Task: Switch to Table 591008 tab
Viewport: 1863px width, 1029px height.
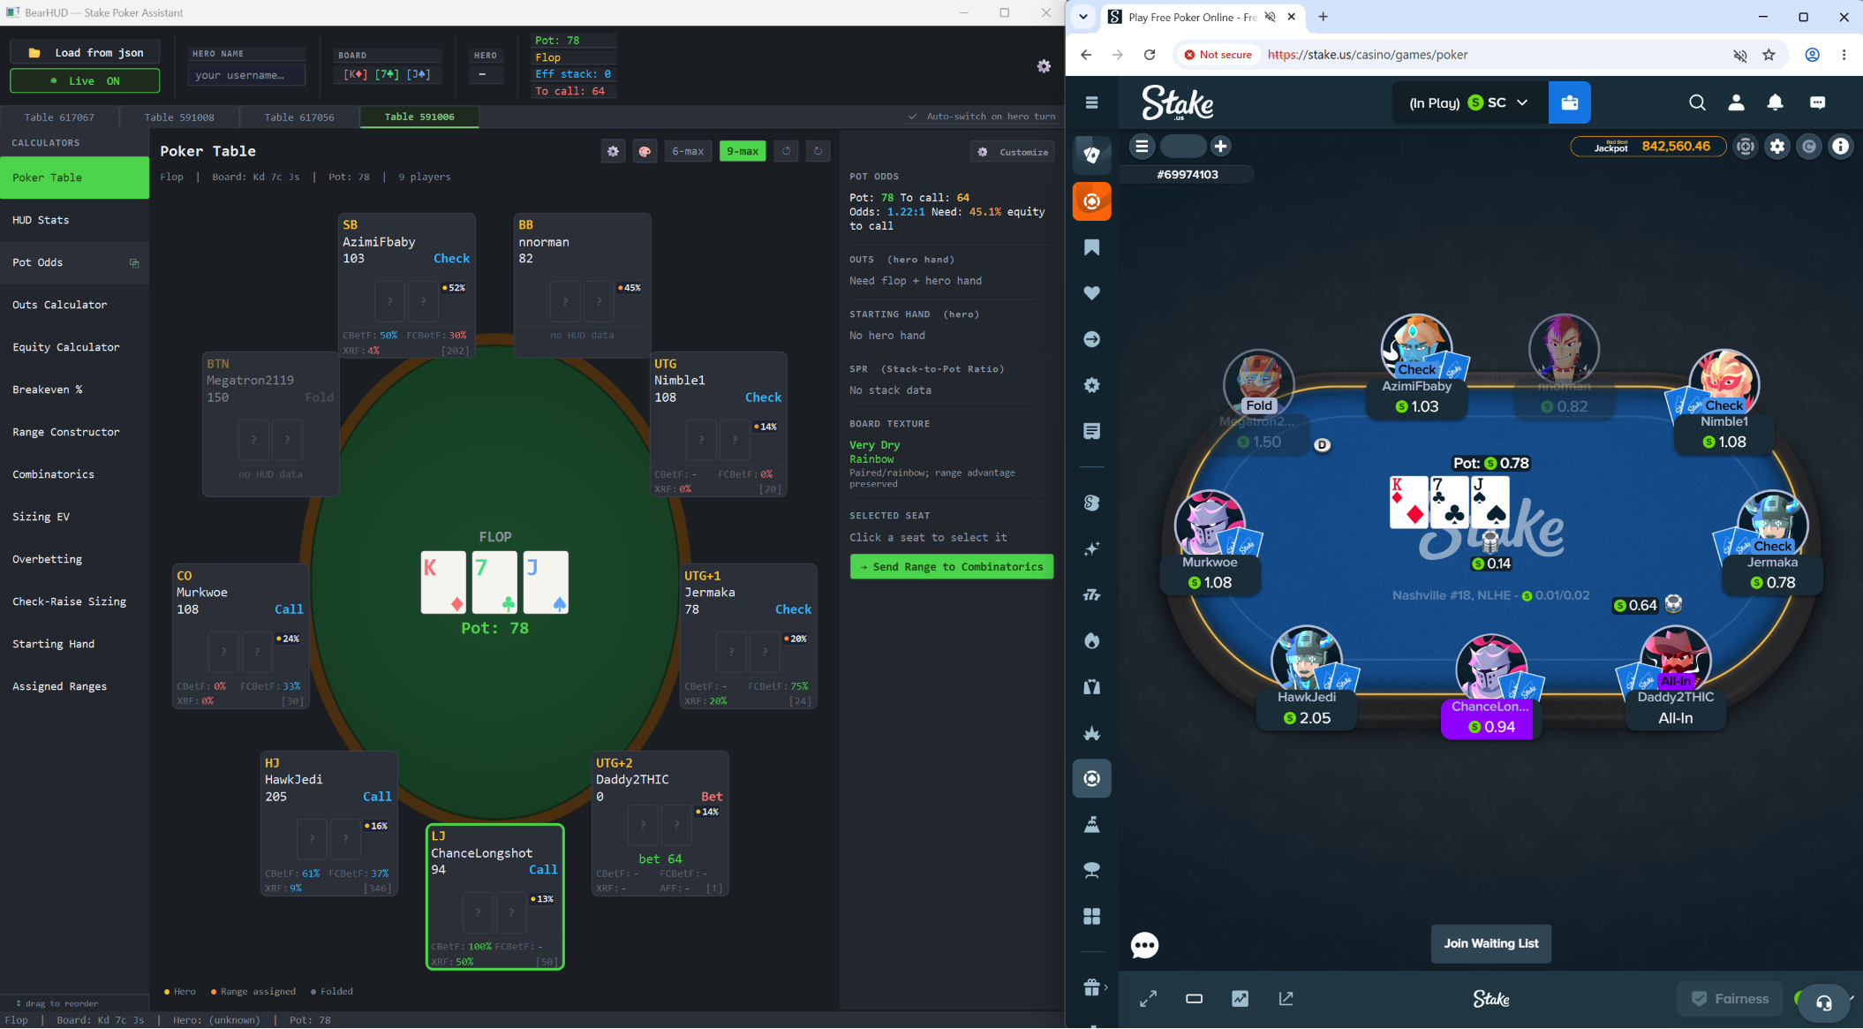Action: coord(179,117)
